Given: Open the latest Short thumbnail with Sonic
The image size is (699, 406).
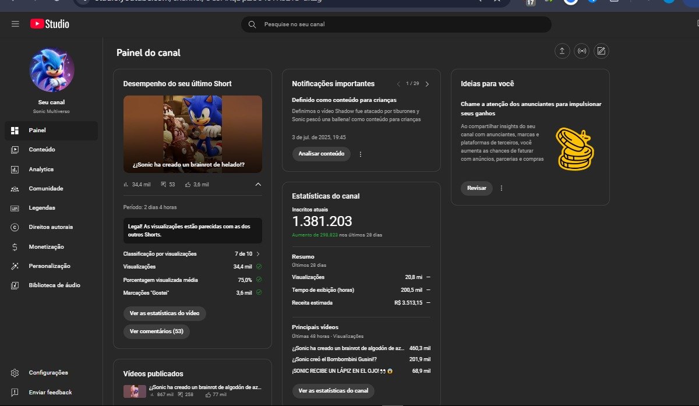Looking at the screenshot, I should tap(193, 134).
